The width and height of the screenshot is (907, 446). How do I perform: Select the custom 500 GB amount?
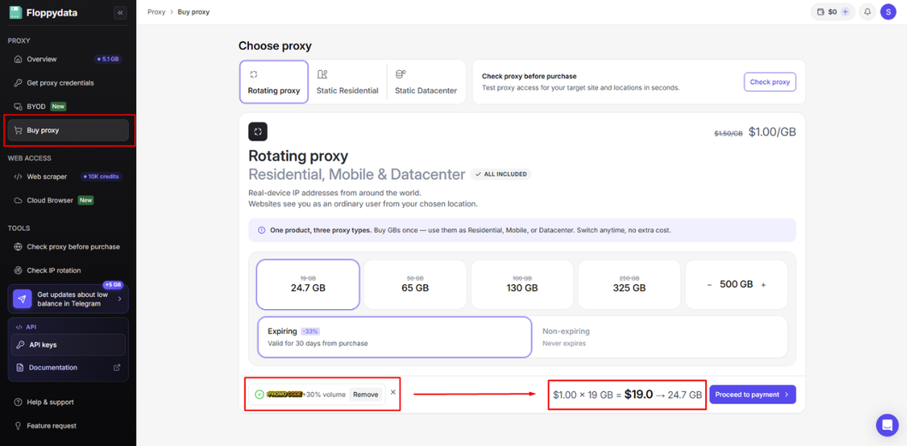coord(737,284)
